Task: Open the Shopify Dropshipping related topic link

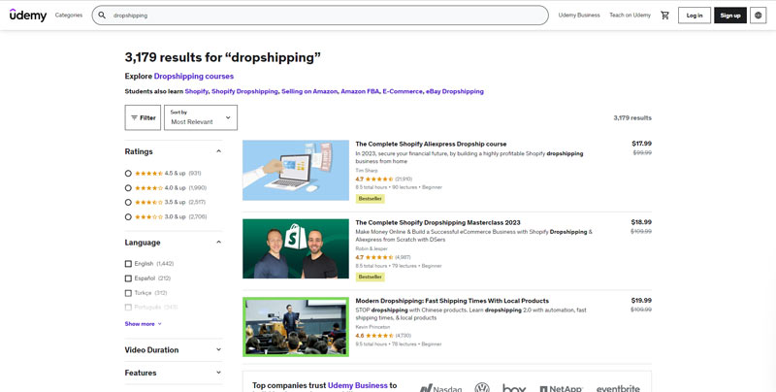Action: click(x=244, y=91)
